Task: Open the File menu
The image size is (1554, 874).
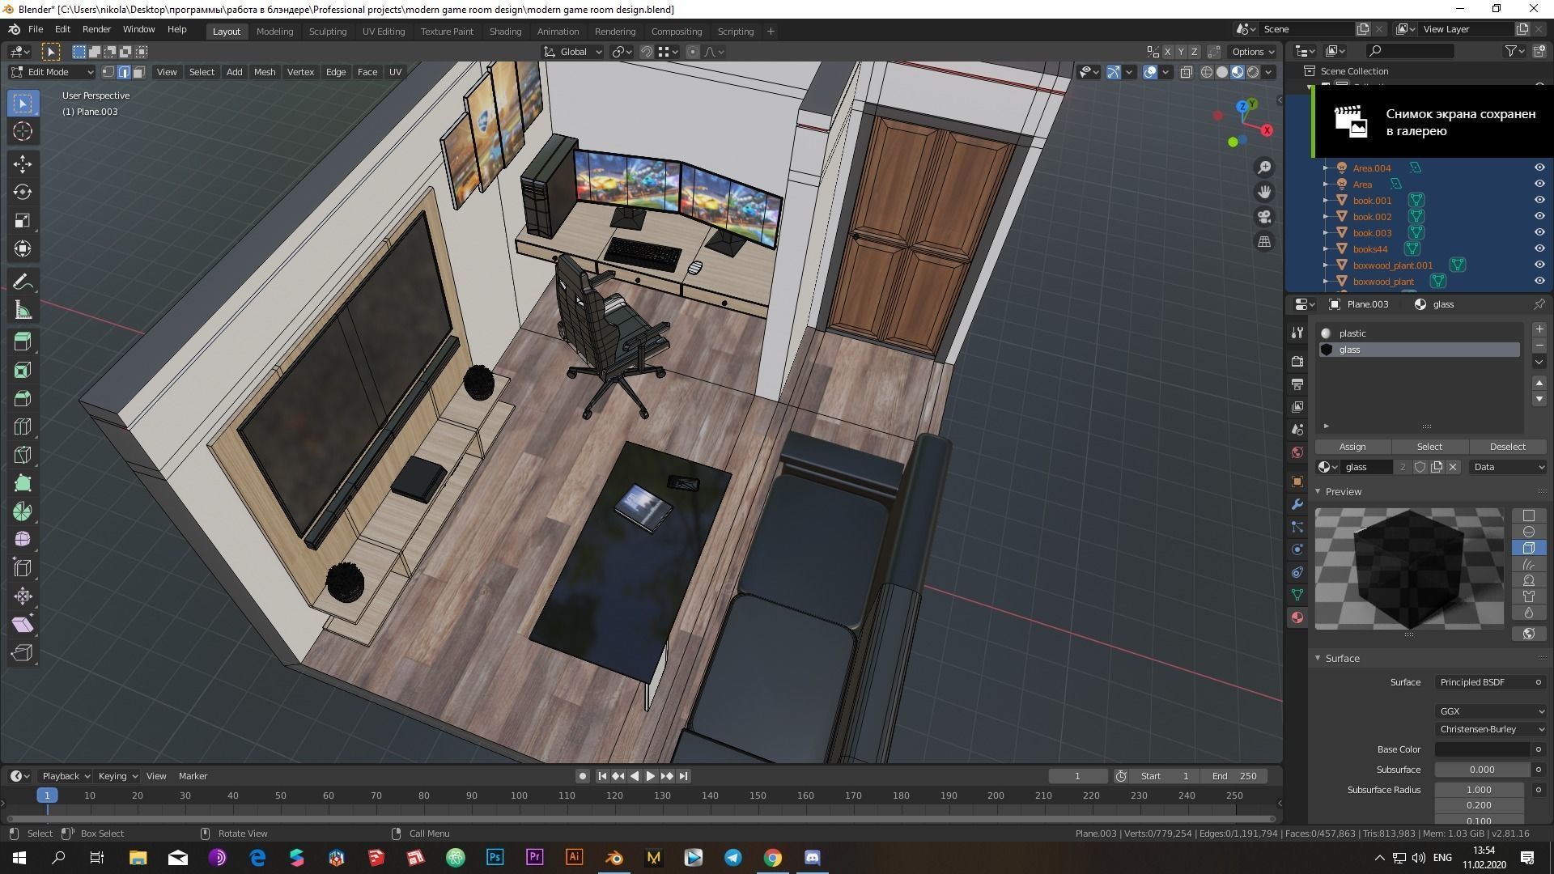Action: pyautogui.click(x=36, y=29)
